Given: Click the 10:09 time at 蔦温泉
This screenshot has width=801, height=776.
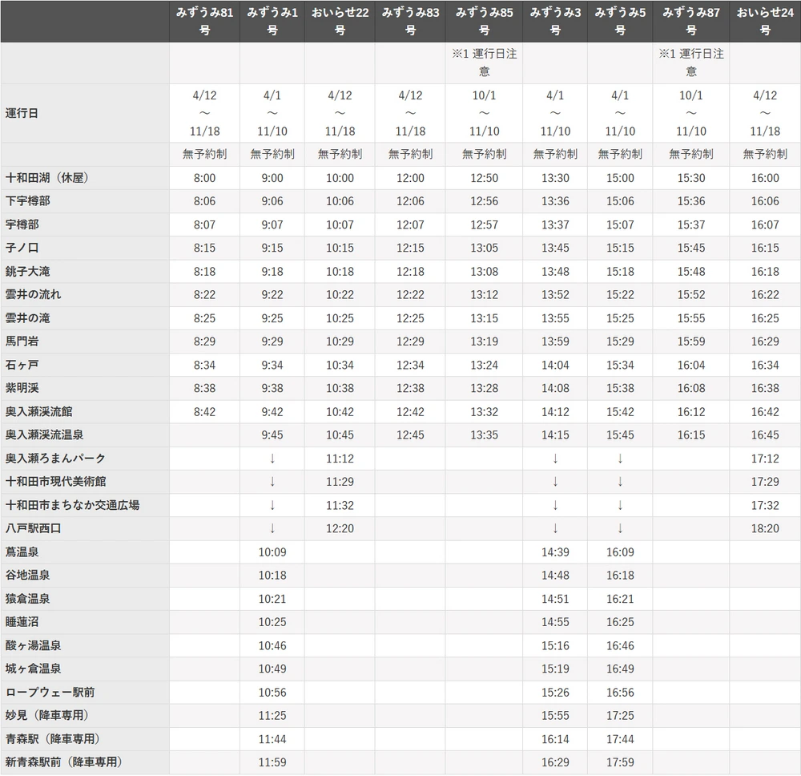Looking at the screenshot, I should (272, 552).
